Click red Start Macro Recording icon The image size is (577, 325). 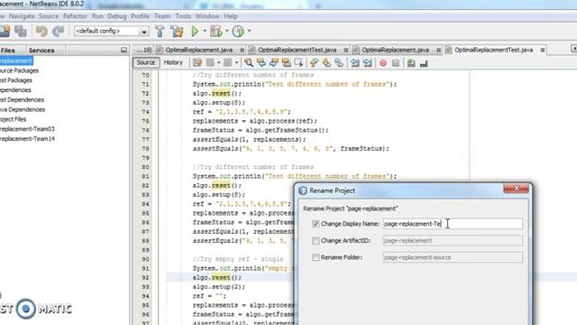pyautogui.click(x=383, y=63)
